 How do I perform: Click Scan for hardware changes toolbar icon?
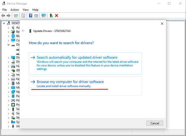(x=43, y=16)
